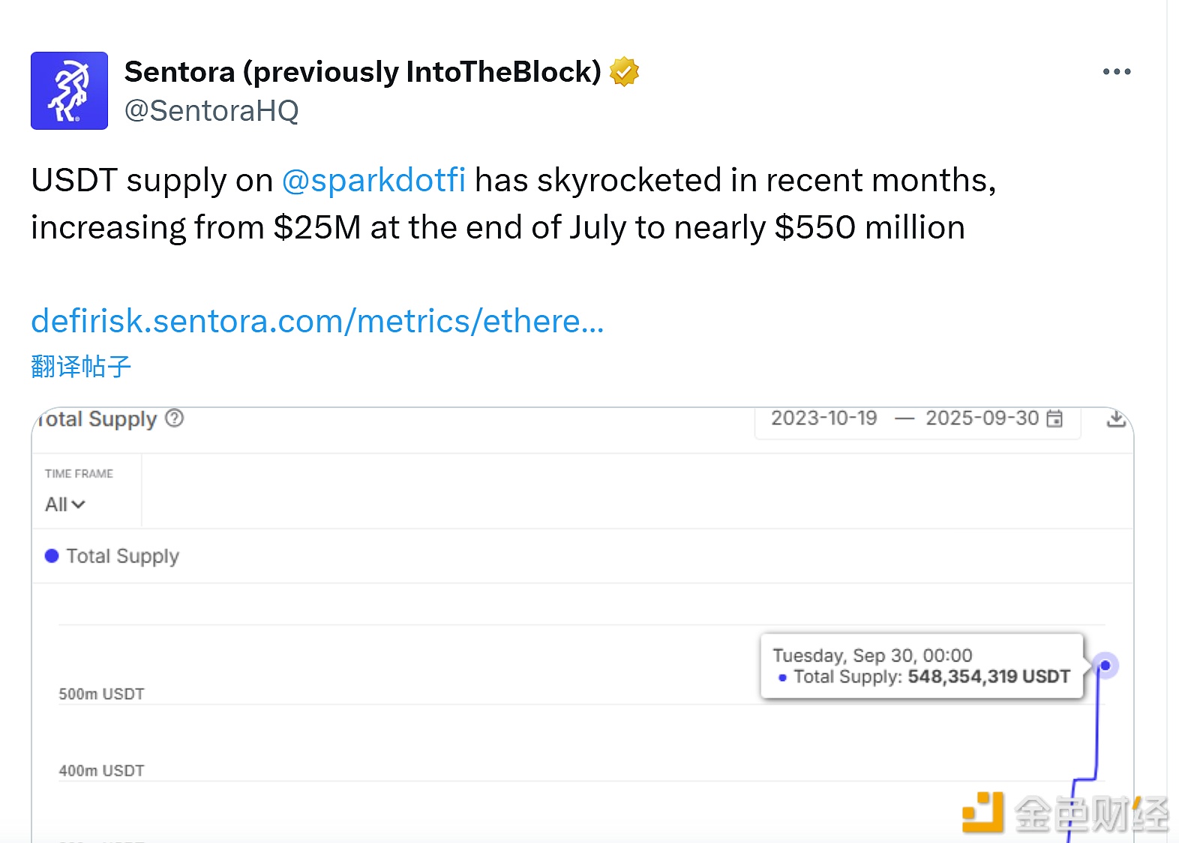The width and height of the screenshot is (1179, 843).
Task: Open the defirisk.sentora.com metrics link
Action: point(317,321)
